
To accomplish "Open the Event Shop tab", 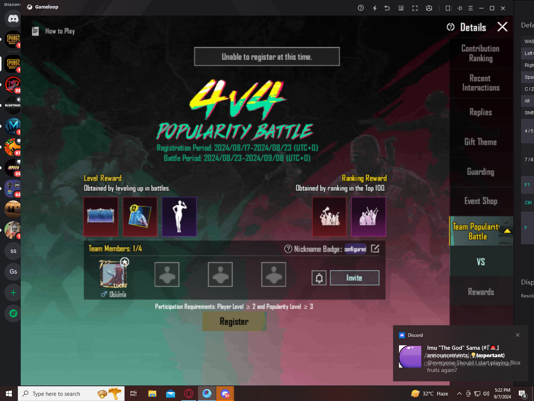I will point(481,201).
